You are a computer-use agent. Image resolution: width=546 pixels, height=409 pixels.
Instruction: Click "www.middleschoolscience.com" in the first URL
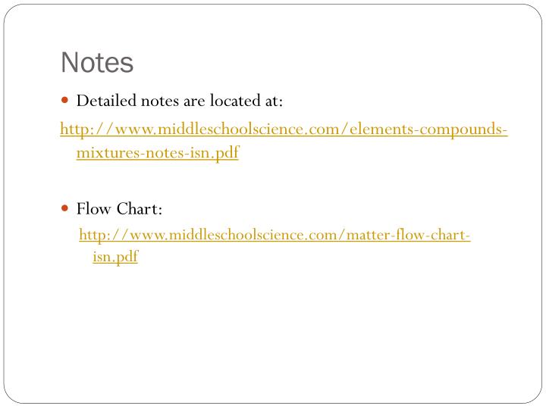(x=228, y=130)
